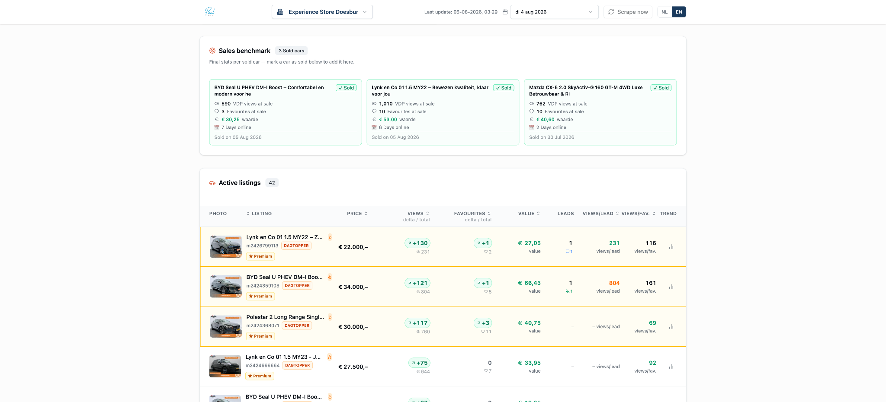Click the sales benchmark target icon
886x402 pixels.
(212, 51)
